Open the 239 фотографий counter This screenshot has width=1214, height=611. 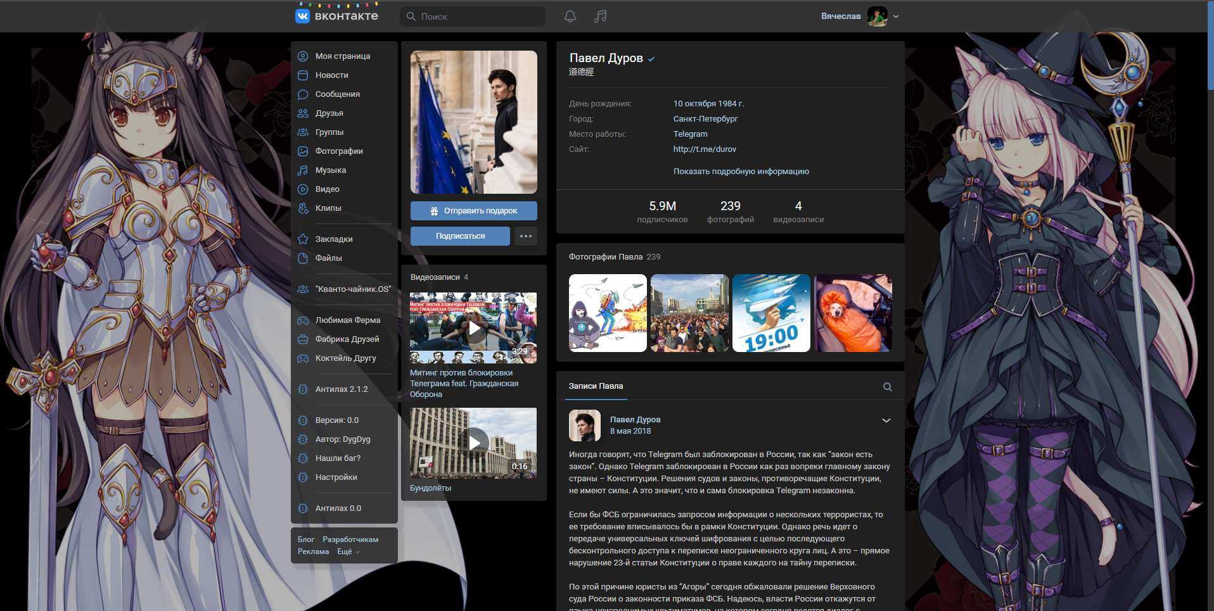pyautogui.click(x=731, y=211)
